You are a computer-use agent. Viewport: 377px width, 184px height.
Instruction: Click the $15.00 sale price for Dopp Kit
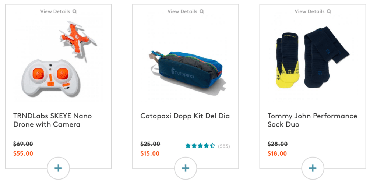click(x=150, y=153)
